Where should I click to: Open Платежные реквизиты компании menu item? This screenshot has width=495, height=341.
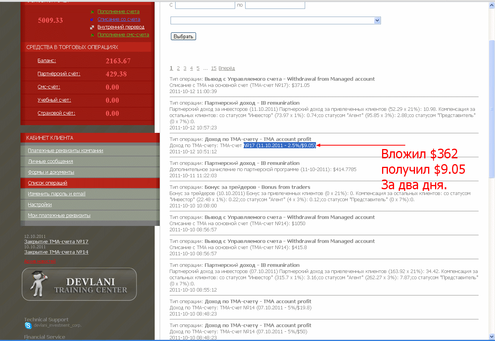tap(90, 151)
